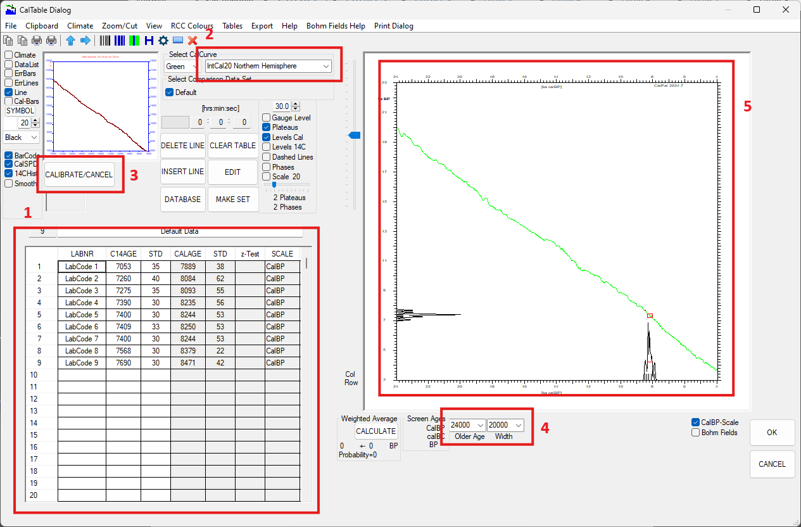
Task: Enable the Bohm Fields checkbox
Action: (696, 433)
